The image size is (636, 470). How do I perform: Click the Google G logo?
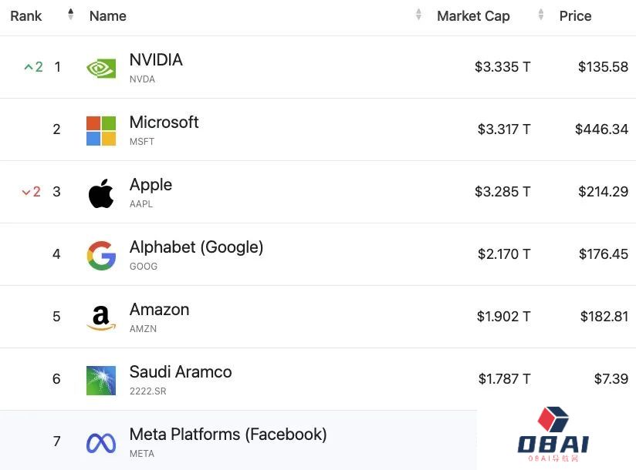click(101, 255)
